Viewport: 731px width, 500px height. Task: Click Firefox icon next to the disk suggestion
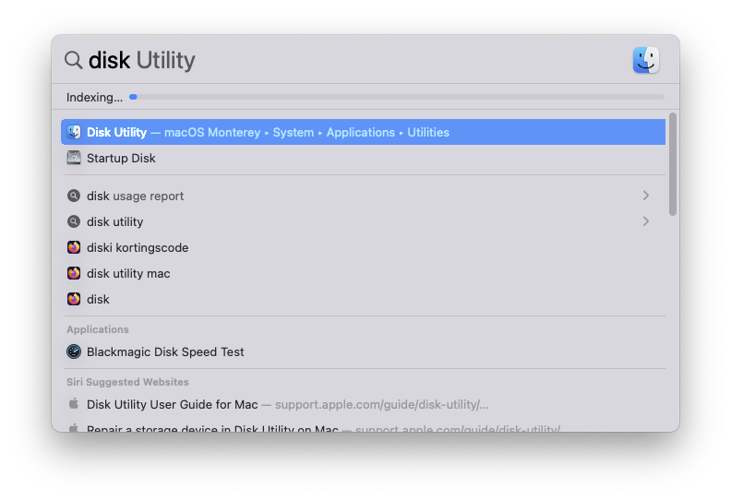(74, 299)
